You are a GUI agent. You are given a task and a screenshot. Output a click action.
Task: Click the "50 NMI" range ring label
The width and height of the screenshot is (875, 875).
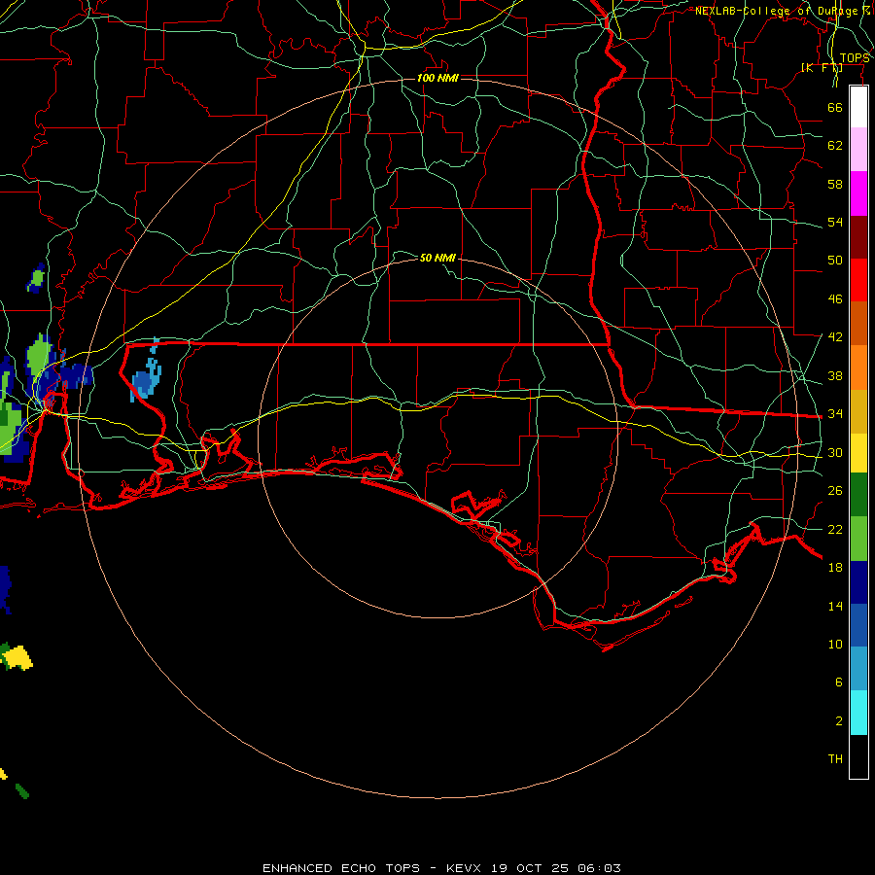437,258
